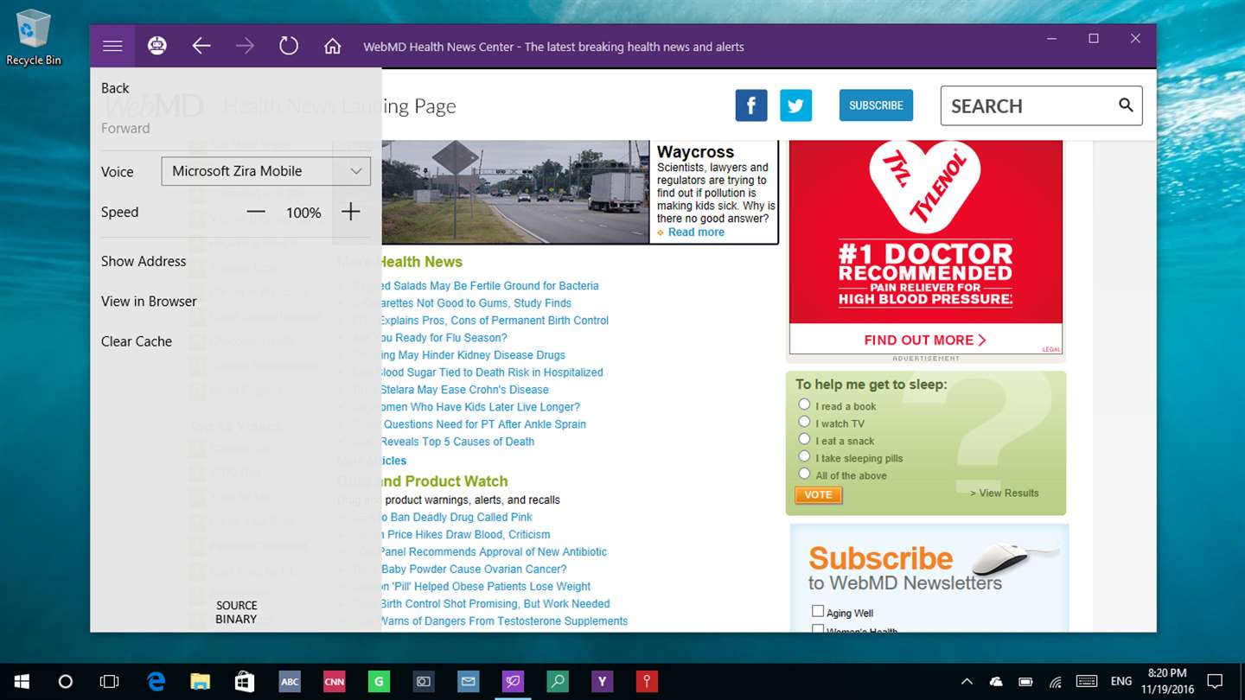Choose Show Address menu item

point(144,261)
